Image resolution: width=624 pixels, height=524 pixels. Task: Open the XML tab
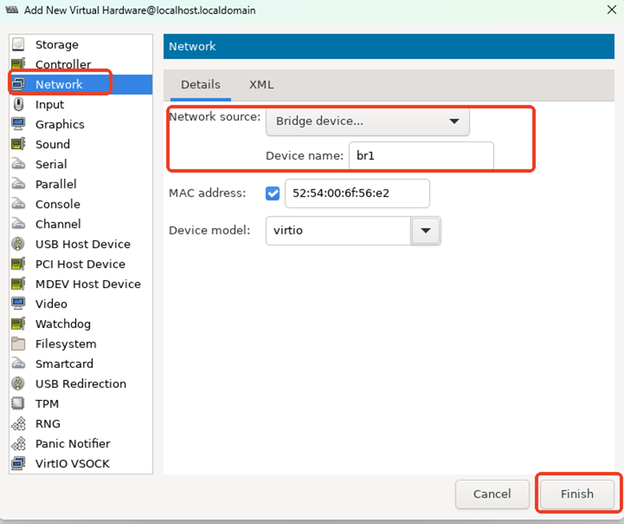(261, 85)
